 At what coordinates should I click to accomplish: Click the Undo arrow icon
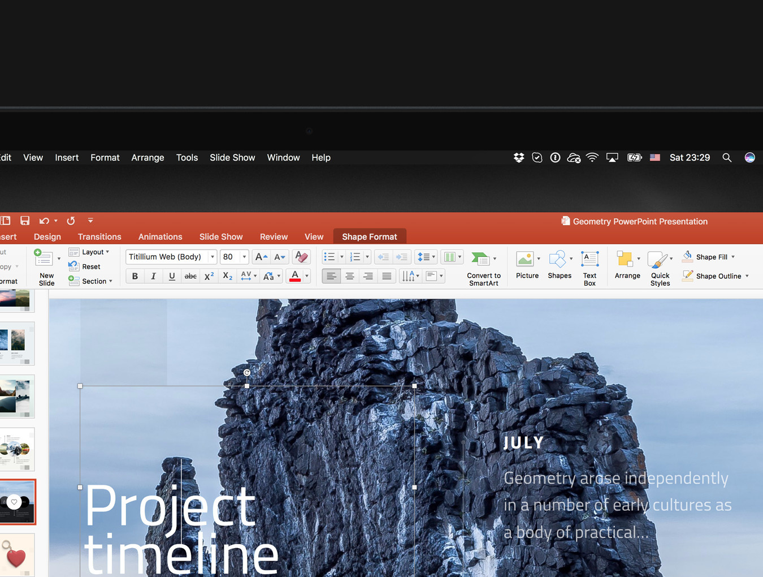tap(44, 221)
